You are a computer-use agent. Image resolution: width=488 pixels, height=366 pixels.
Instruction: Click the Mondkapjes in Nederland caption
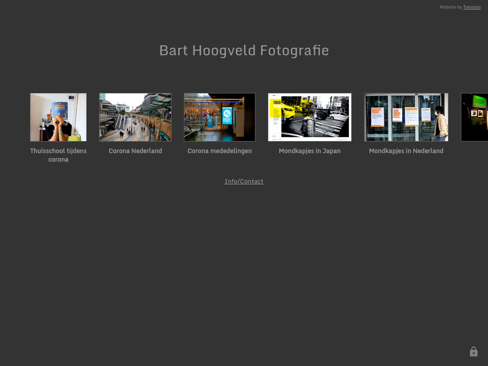[x=406, y=151]
